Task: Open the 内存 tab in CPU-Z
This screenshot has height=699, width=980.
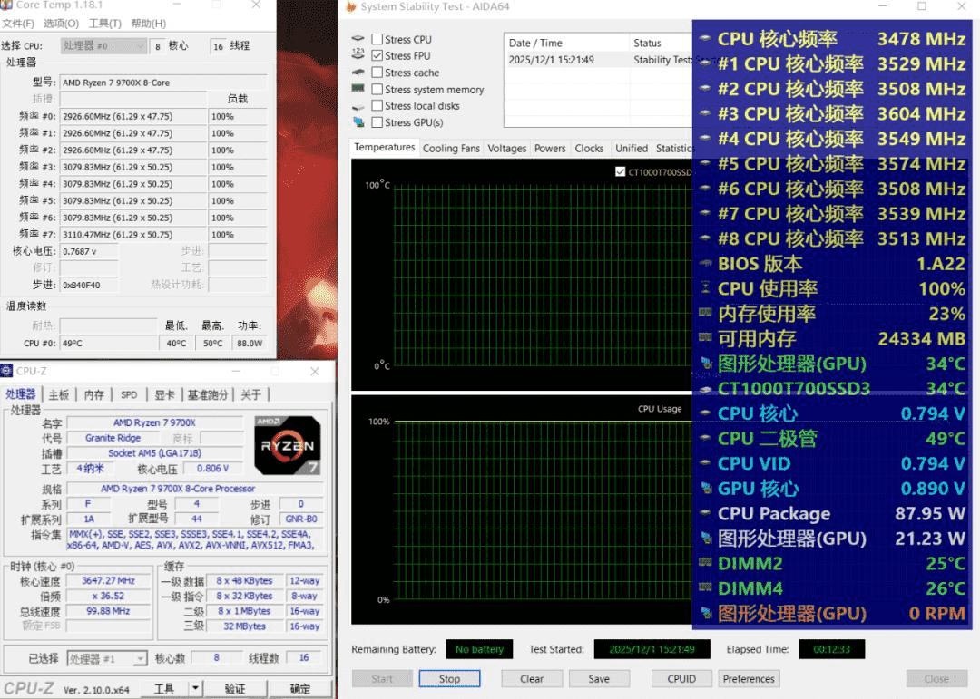Action: point(94,394)
